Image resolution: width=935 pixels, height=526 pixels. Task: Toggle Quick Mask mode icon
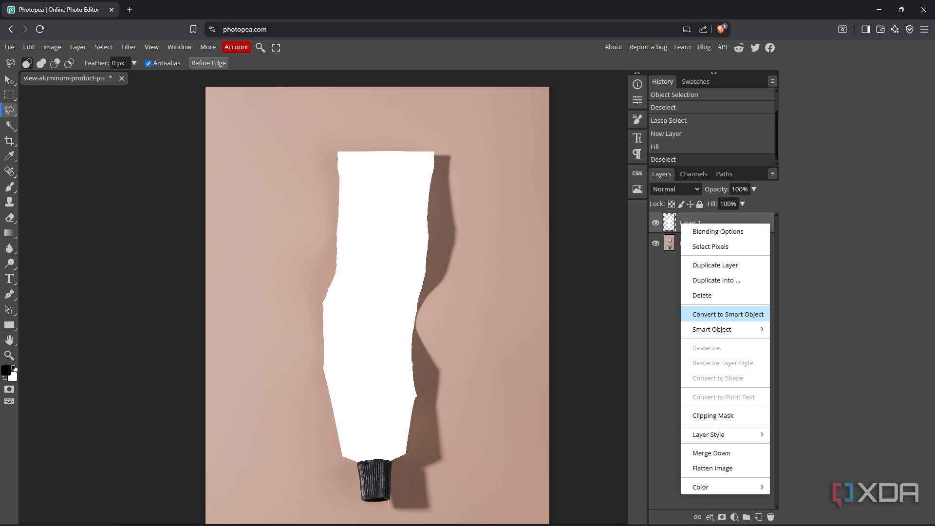(9, 390)
